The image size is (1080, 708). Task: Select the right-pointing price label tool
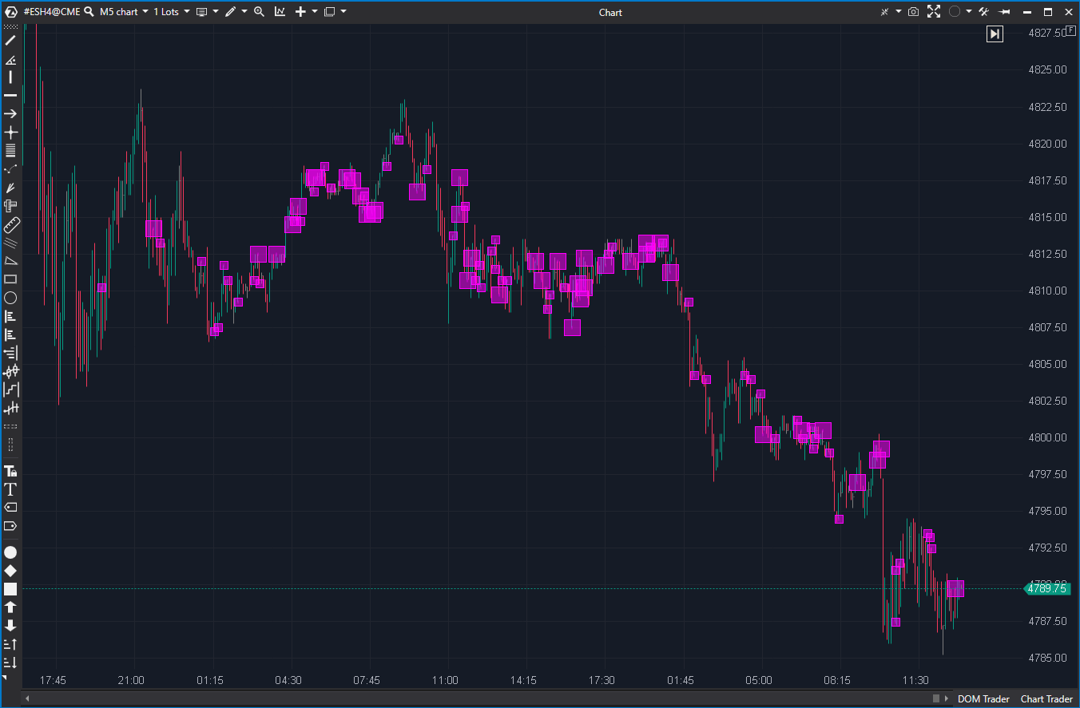point(10,526)
